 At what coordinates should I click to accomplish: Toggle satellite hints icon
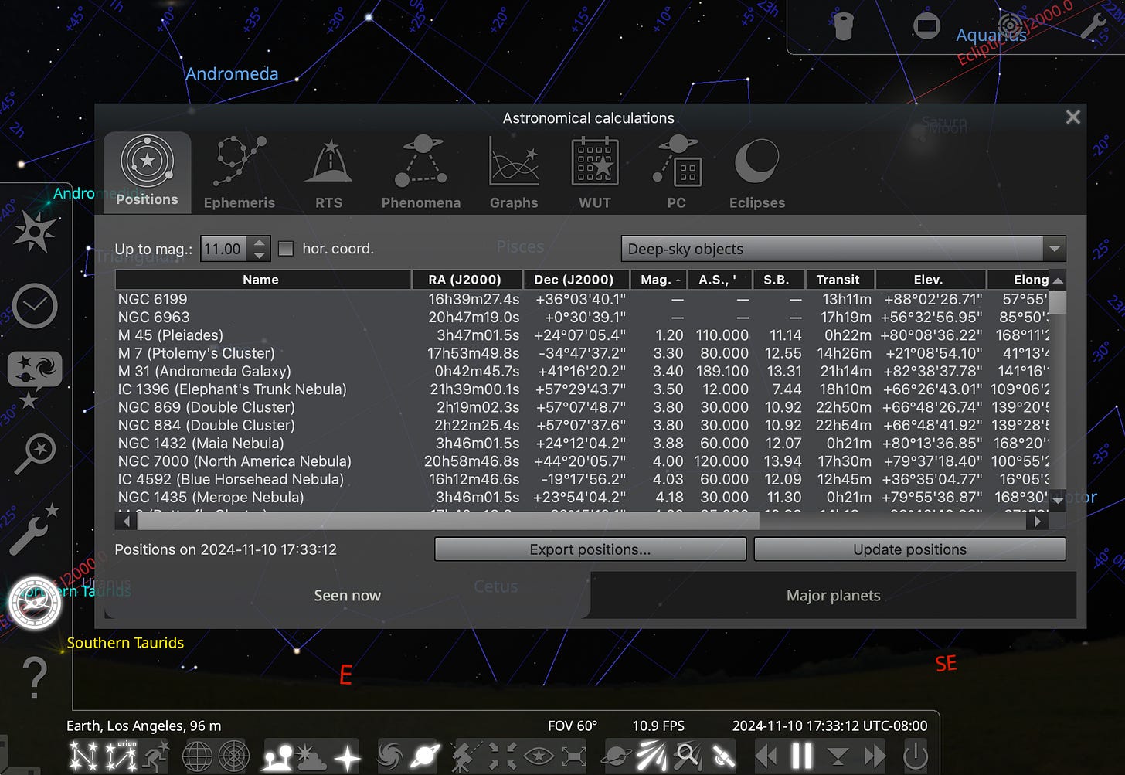[x=722, y=756]
